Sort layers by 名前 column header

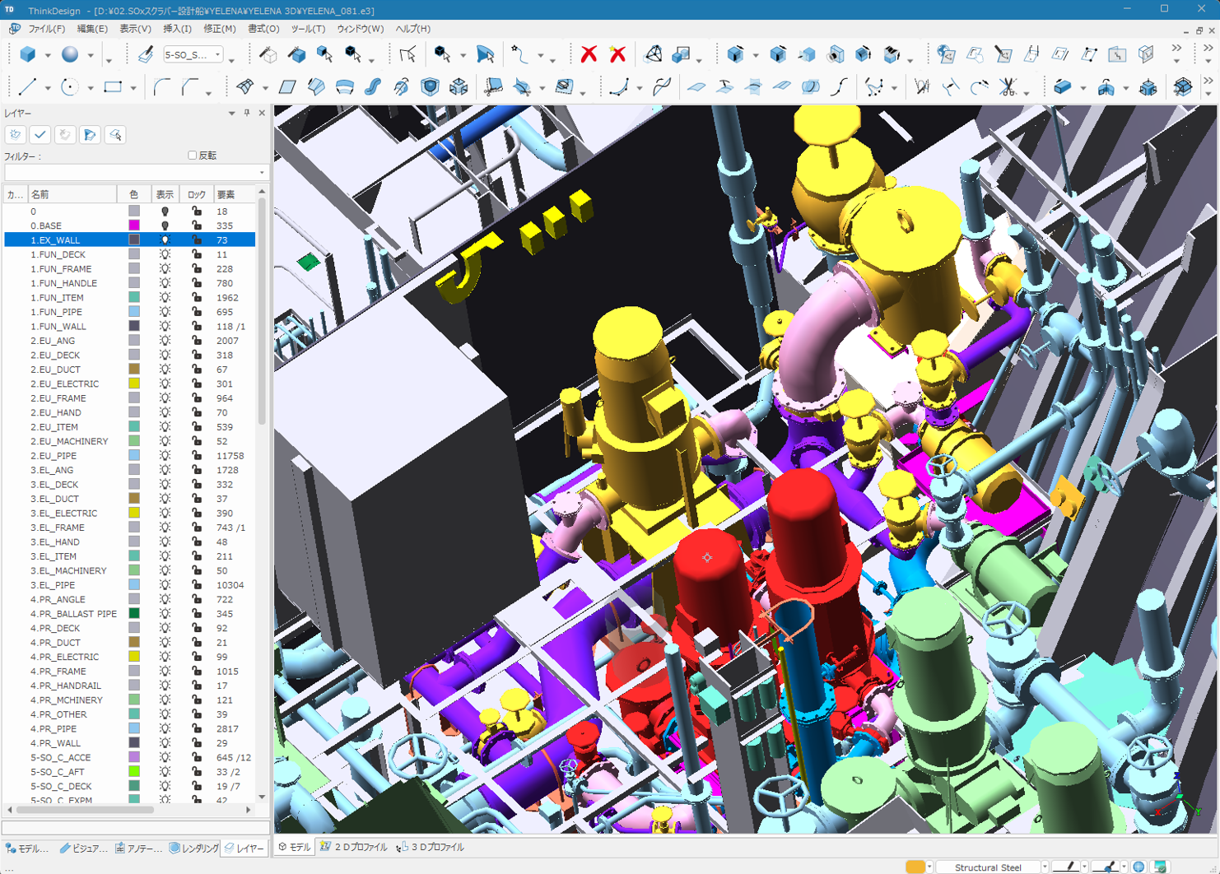[x=71, y=195]
